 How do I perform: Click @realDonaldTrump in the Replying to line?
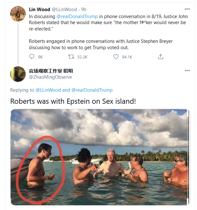click(x=92, y=90)
